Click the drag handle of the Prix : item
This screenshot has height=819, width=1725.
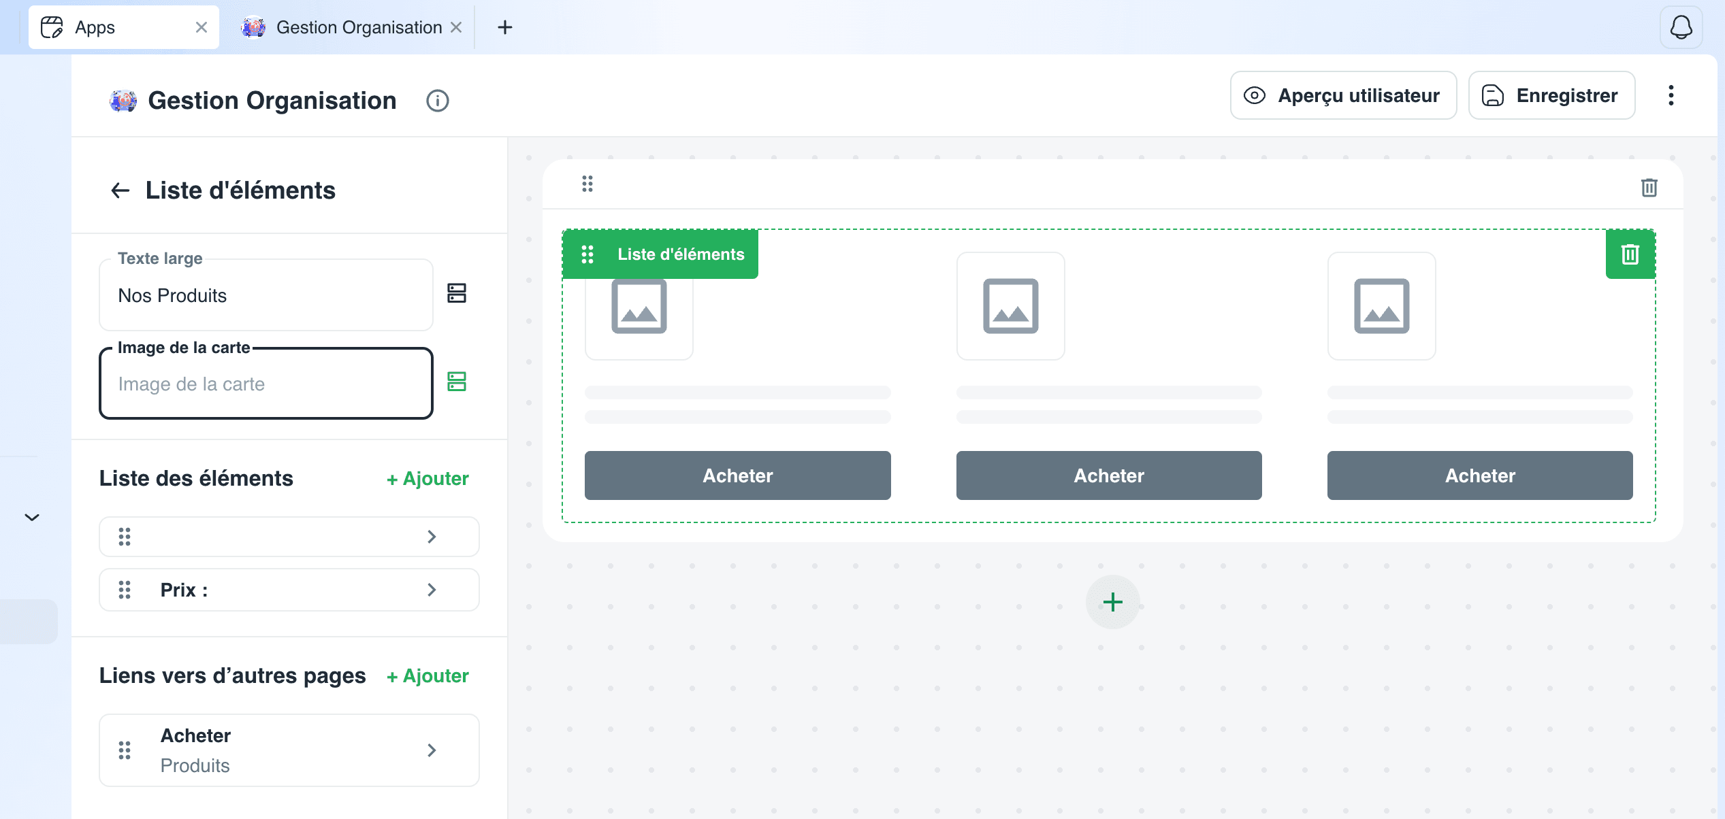click(125, 590)
